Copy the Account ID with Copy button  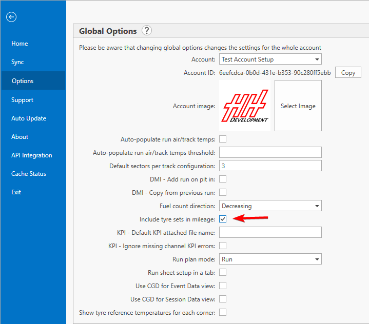pyautogui.click(x=348, y=73)
